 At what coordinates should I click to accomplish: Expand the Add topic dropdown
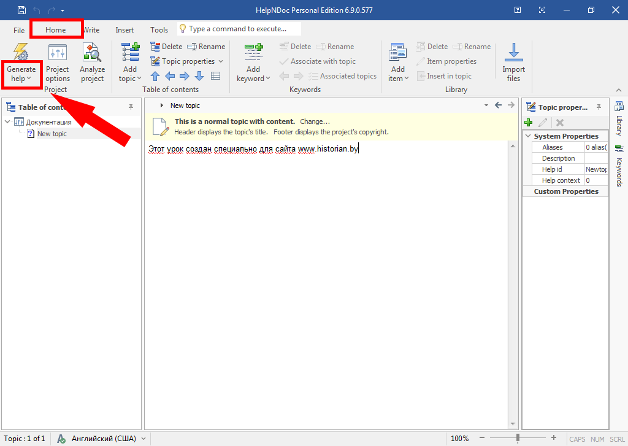click(x=130, y=79)
